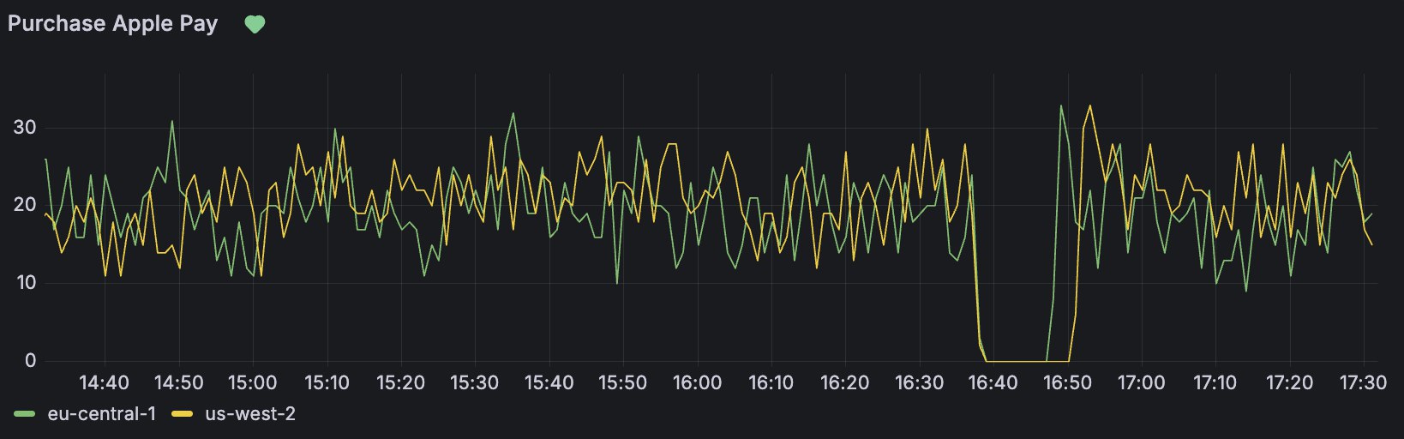This screenshot has width=1404, height=439.
Task: Click the 16:20 time axis label
Action: 845,382
